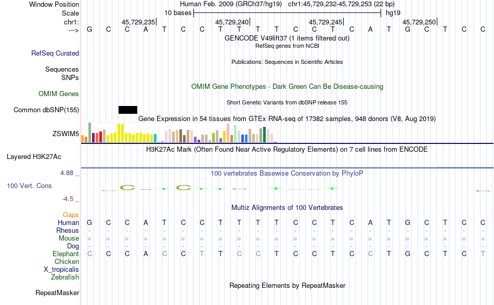This screenshot has height=305, width=494.
Task: Click the Human alignment row label
Action: tap(68, 222)
